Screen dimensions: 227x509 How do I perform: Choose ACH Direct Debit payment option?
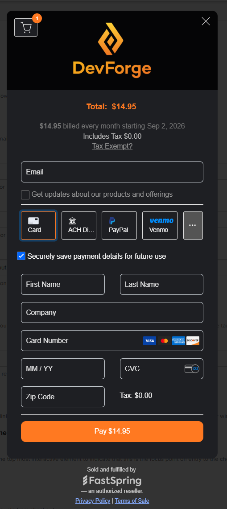(79, 226)
